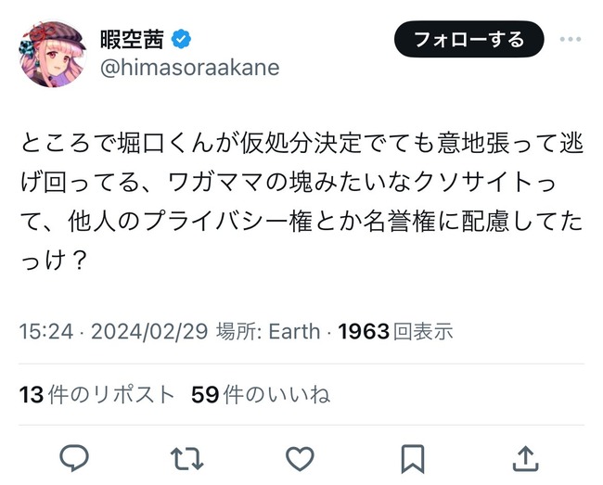Open the three-dot more options menu
603x485 pixels.
click(570, 39)
